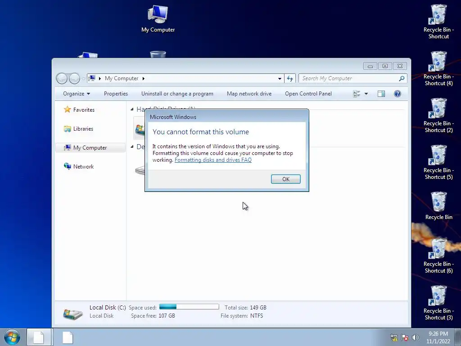Select Recycle Bin - Shortcut (2) icon
461x346 pixels.
click(x=438, y=115)
